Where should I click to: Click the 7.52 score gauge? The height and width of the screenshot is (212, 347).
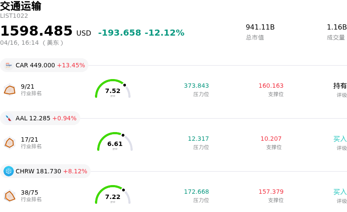click(113, 89)
